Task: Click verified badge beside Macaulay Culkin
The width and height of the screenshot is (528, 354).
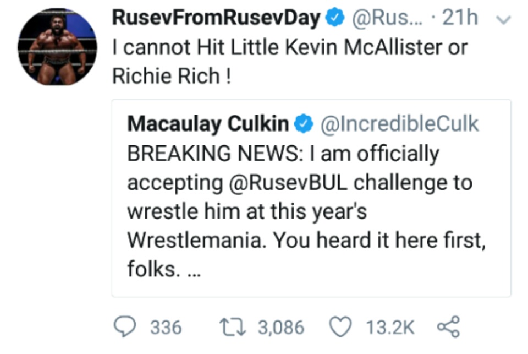Action: [303, 123]
